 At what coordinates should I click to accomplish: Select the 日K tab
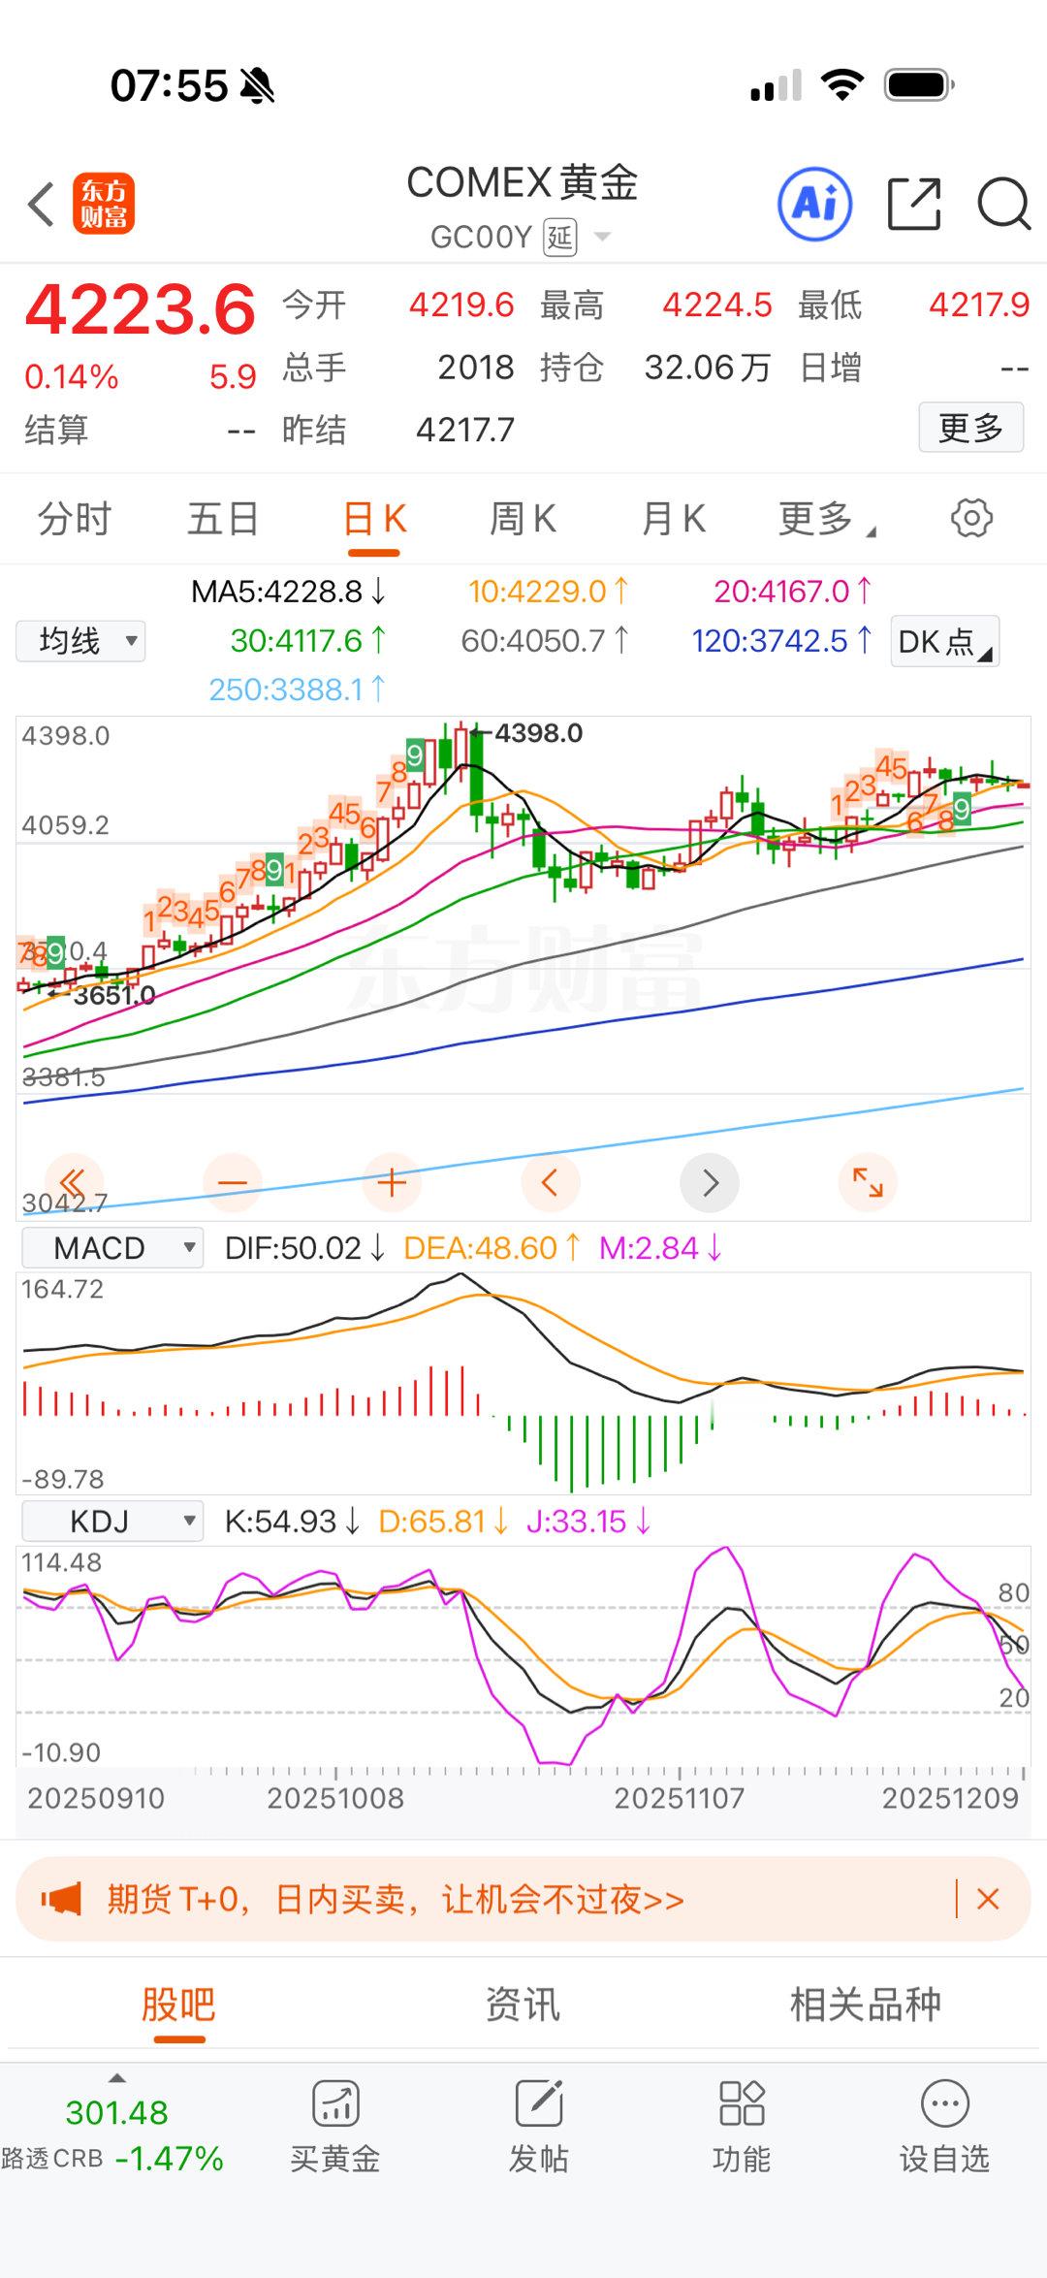pyautogui.click(x=375, y=519)
